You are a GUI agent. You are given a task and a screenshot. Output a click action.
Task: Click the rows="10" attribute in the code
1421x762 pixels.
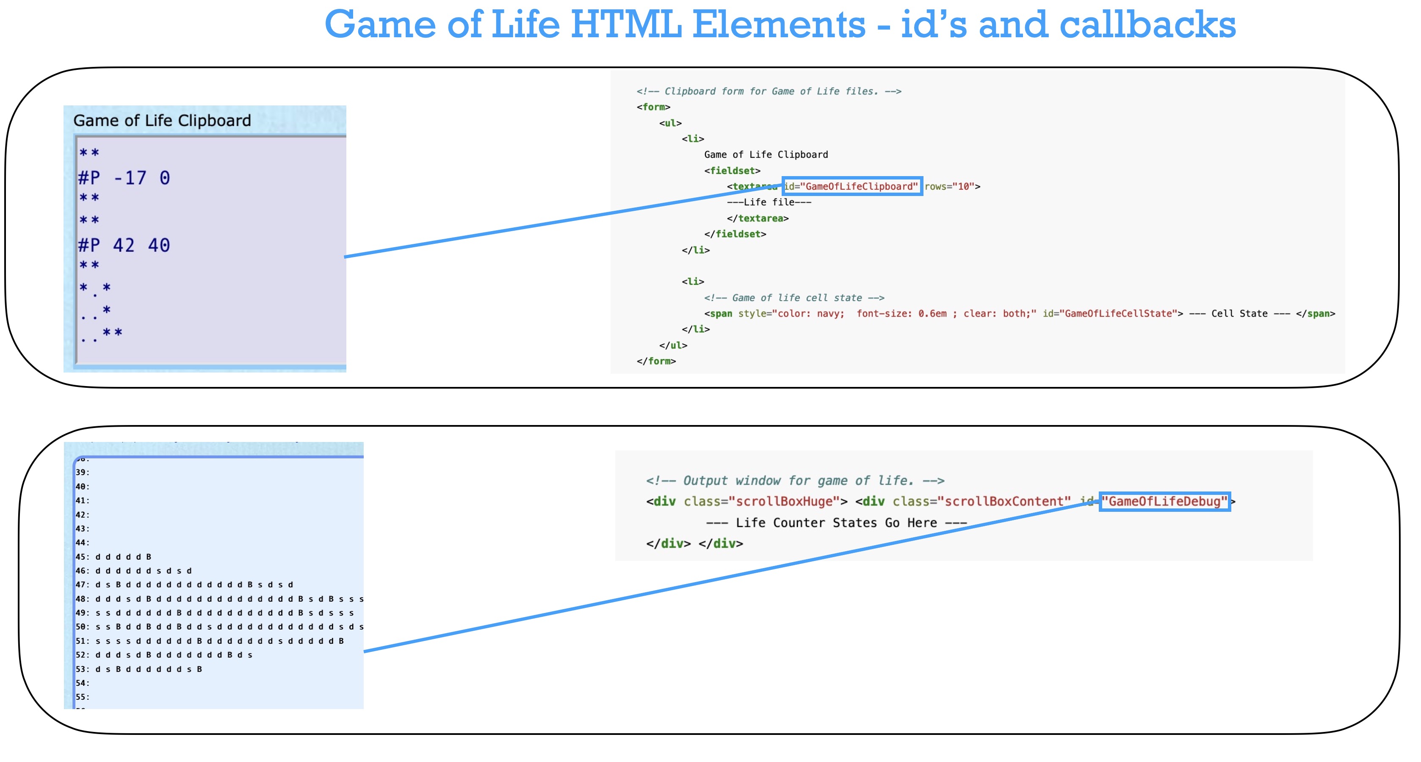(949, 186)
